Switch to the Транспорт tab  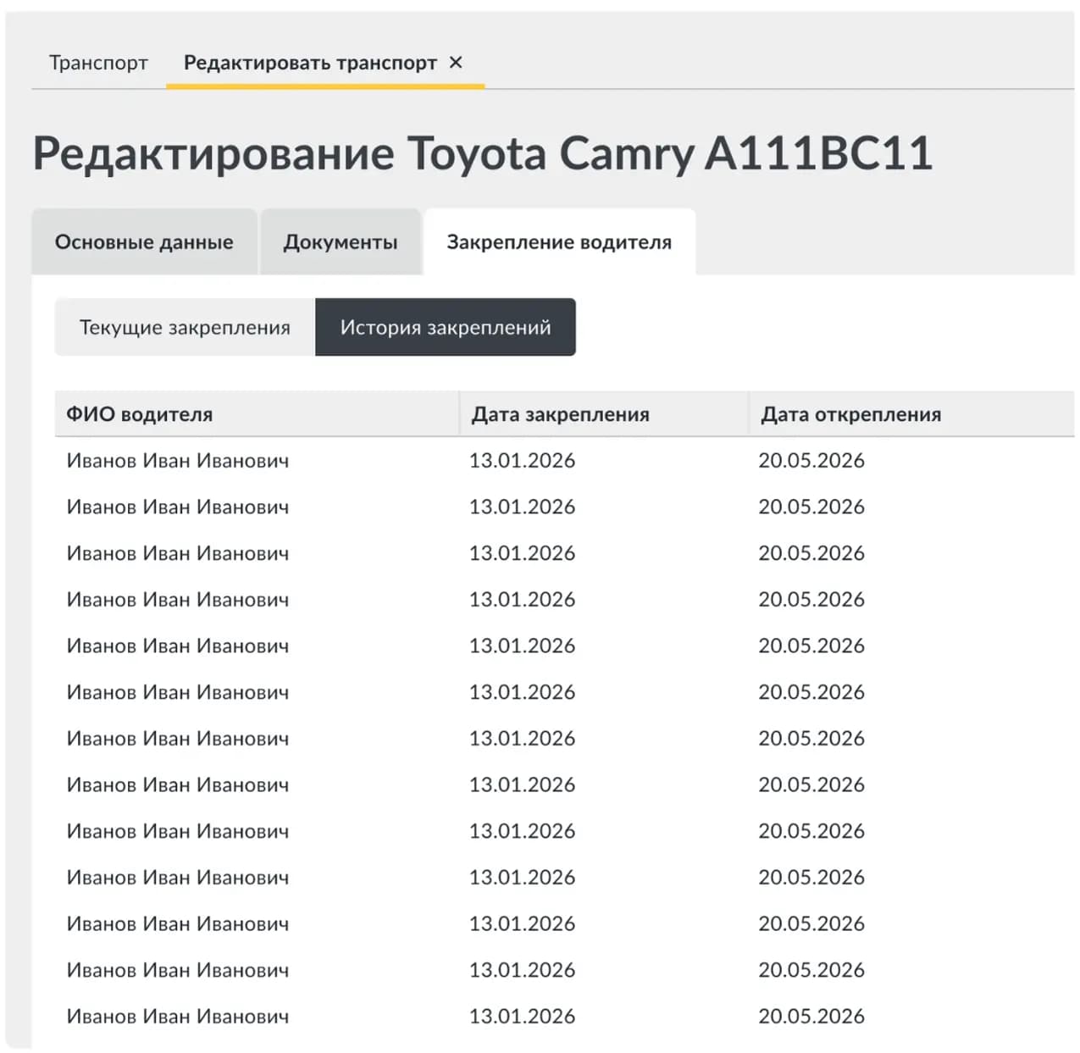pyautogui.click(x=98, y=63)
